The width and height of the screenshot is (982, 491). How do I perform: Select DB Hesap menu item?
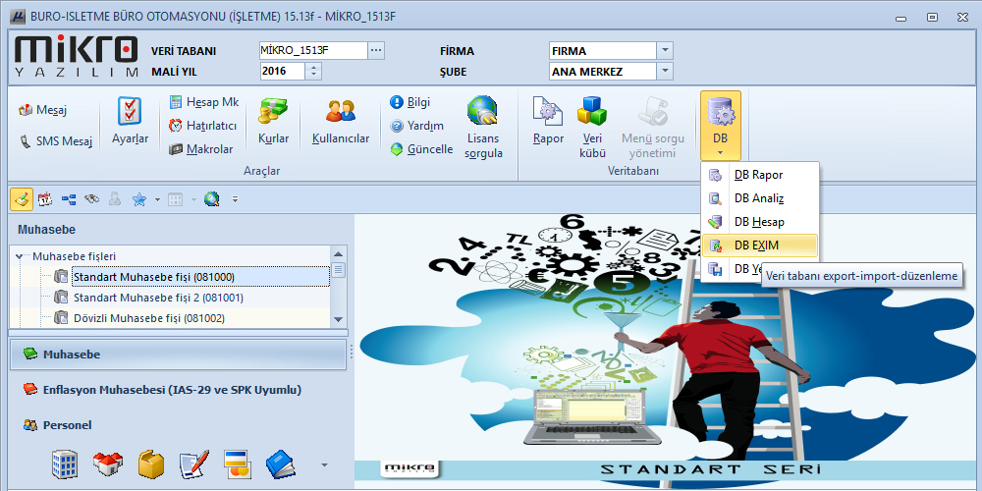pyautogui.click(x=760, y=222)
